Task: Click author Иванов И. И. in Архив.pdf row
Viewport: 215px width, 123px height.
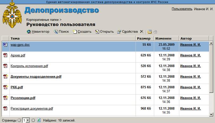Action: click(190, 55)
